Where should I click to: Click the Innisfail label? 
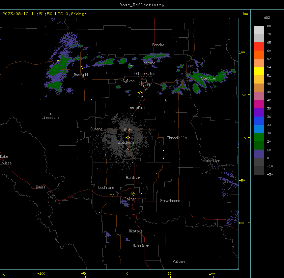click(137, 108)
